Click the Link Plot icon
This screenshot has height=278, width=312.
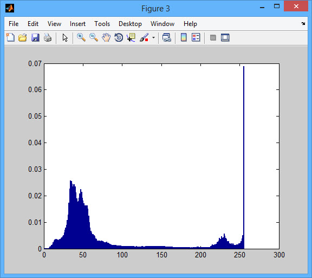(166, 37)
